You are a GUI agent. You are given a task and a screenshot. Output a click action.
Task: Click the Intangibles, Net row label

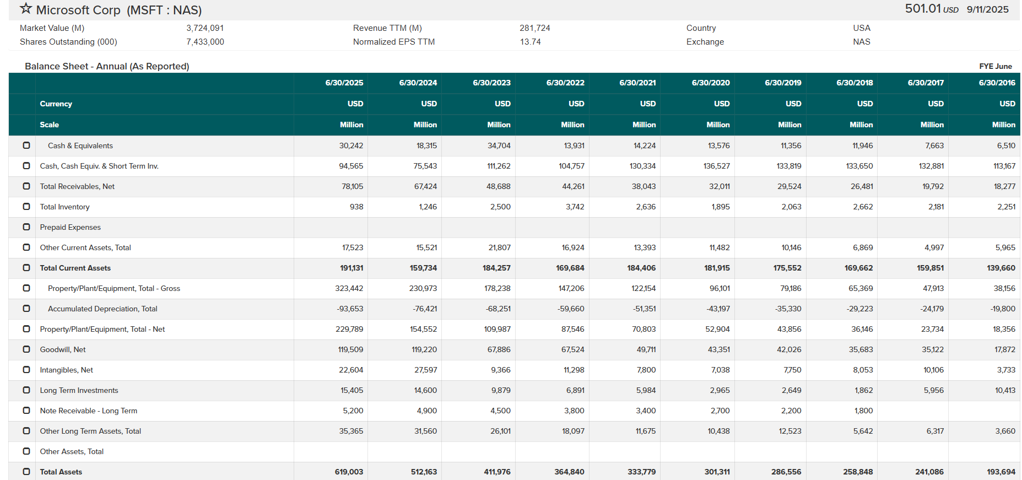point(66,370)
